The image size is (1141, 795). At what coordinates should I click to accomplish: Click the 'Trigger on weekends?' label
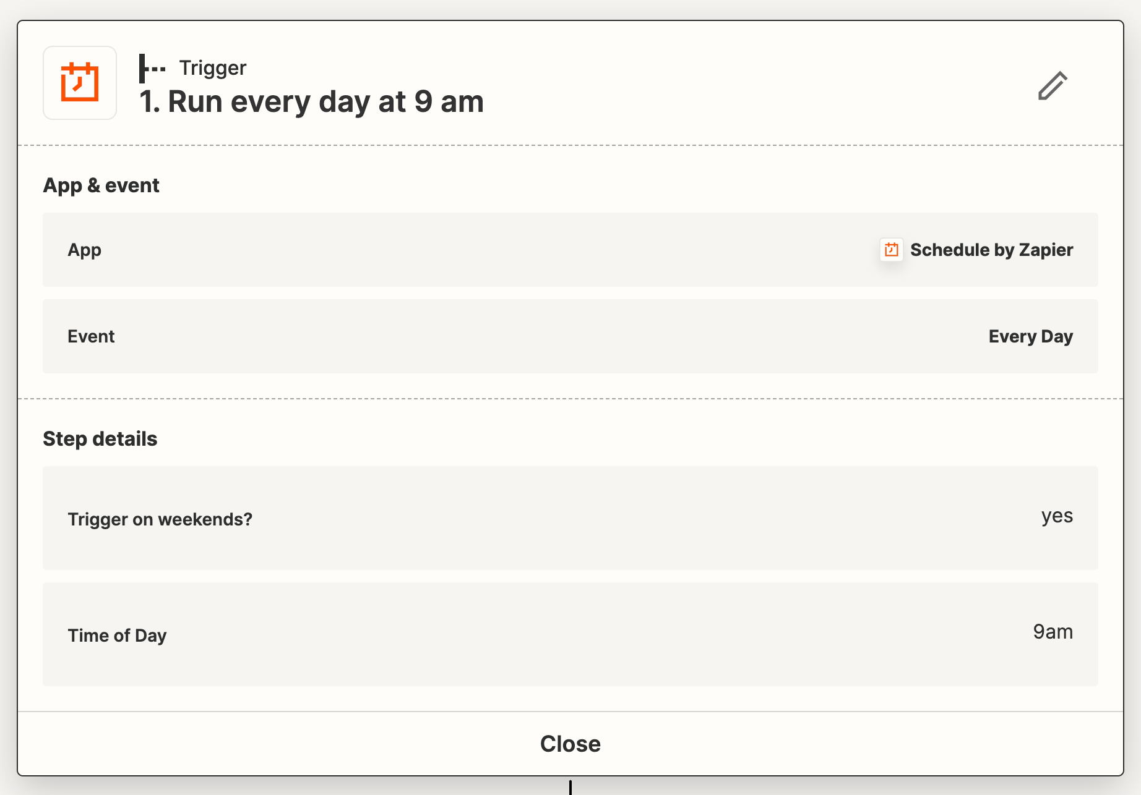pos(160,519)
